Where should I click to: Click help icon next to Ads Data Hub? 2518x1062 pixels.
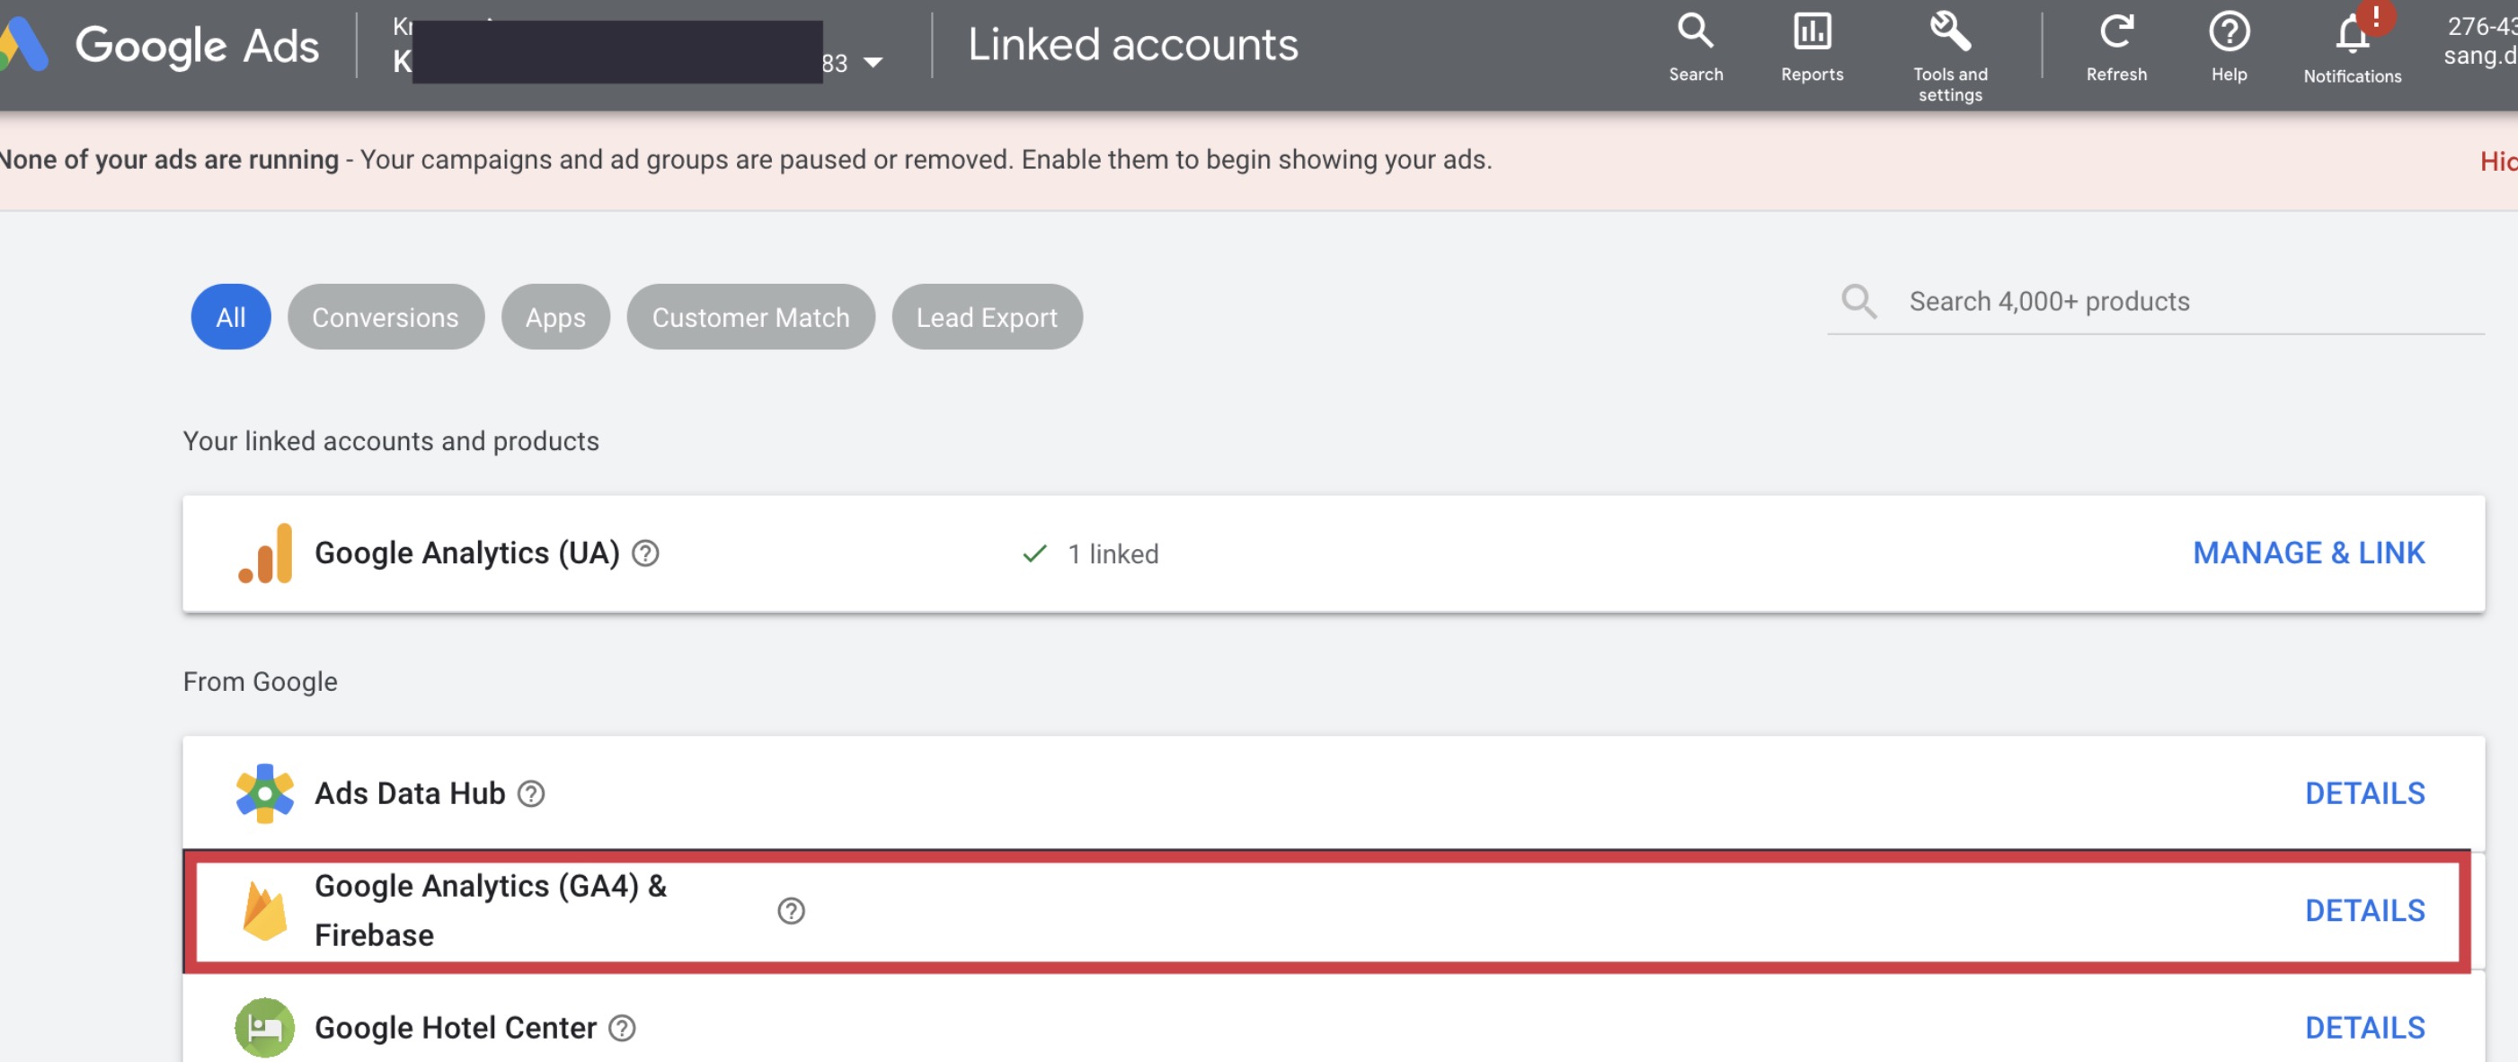pyautogui.click(x=531, y=793)
